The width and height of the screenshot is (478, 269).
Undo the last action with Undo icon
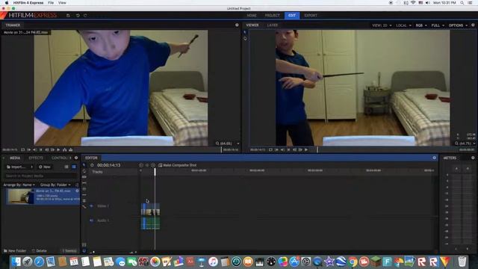tap(78, 15)
